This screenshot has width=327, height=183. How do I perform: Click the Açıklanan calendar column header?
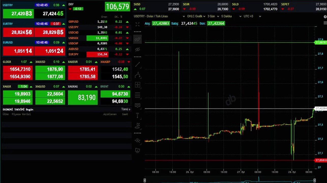coord(110,114)
